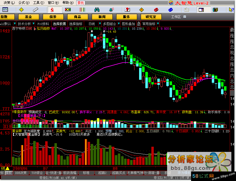The height and width of the screenshot is (181, 236).
Task: Click the 黄金眼 indicator label
Action: (x=17, y=131)
